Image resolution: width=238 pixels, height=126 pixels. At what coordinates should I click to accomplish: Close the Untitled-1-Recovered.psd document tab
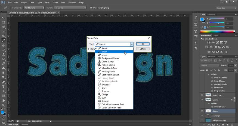coord(58,13)
